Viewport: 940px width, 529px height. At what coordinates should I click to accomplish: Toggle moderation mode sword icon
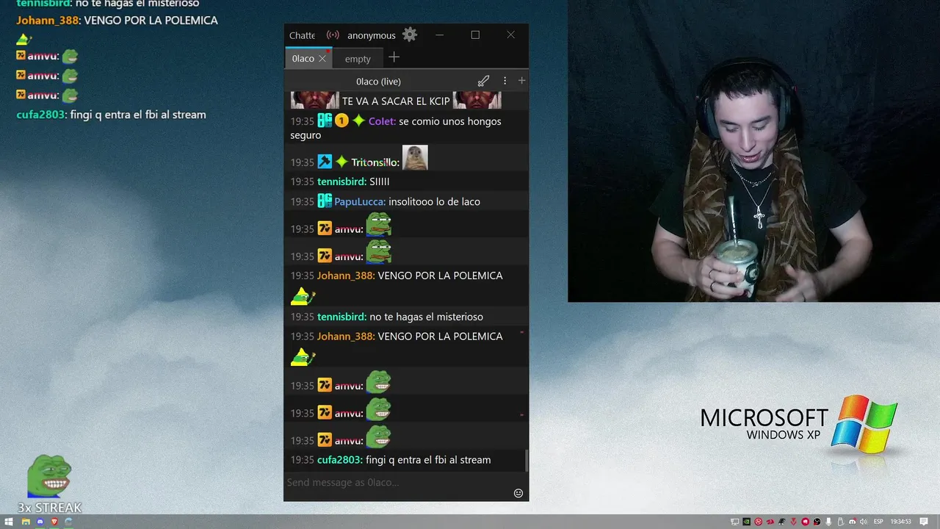pyautogui.click(x=483, y=81)
